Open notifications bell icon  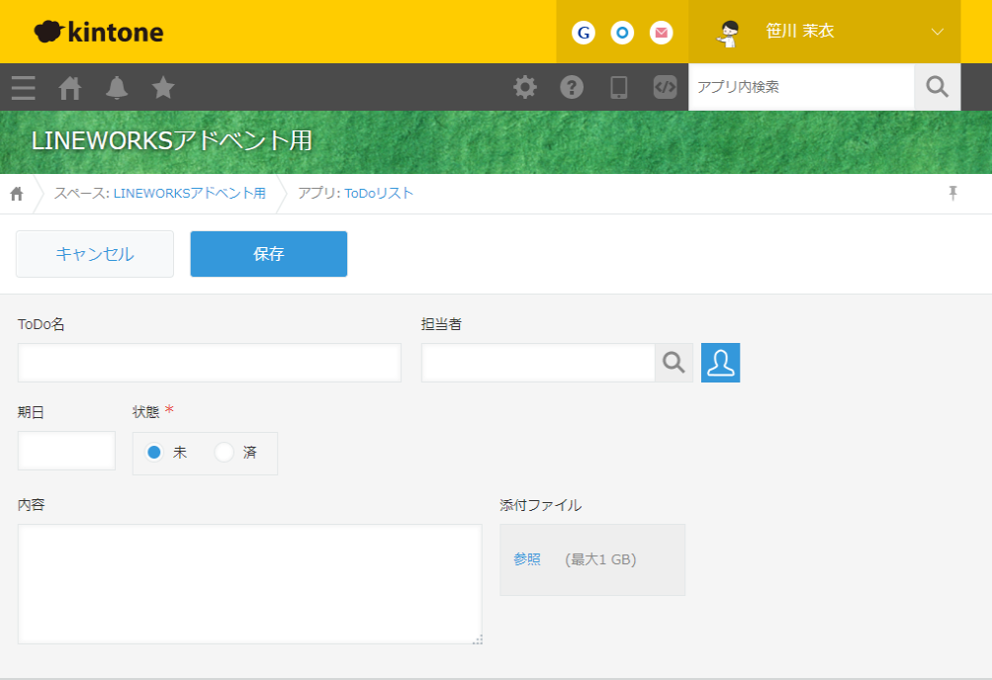tap(117, 87)
